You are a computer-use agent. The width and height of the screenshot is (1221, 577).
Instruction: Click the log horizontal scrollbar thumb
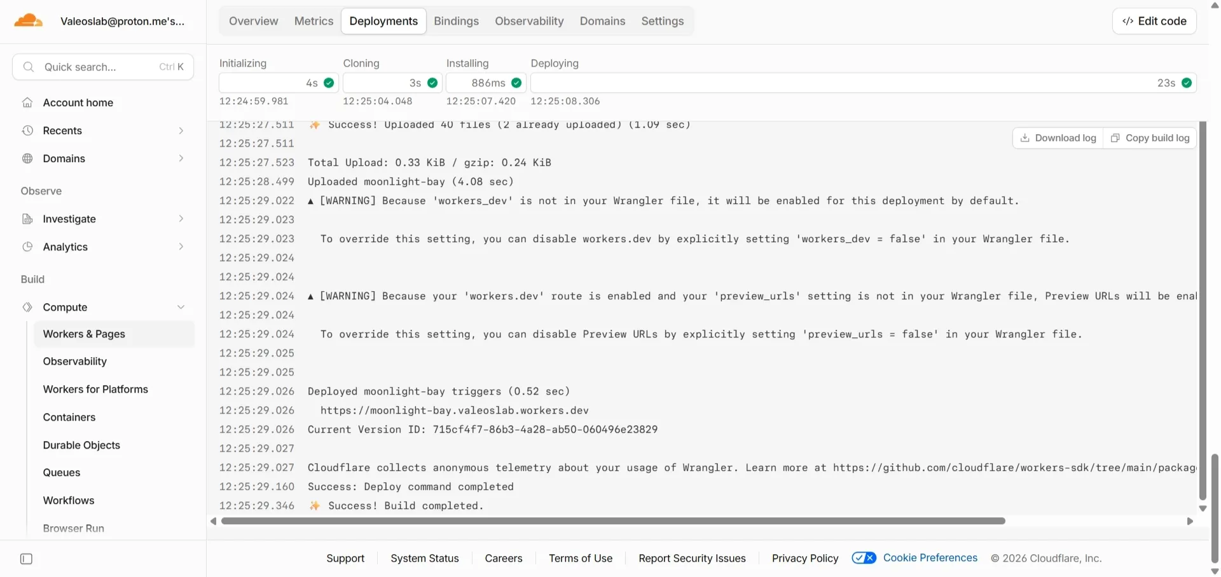pyautogui.click(x=613, y=521)
